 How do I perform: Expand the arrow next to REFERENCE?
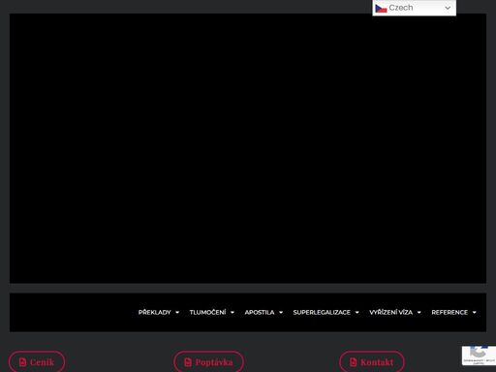(475, 312)
